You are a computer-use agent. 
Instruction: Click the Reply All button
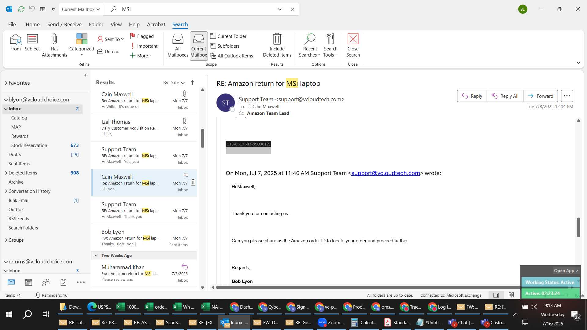click(505, 96)
